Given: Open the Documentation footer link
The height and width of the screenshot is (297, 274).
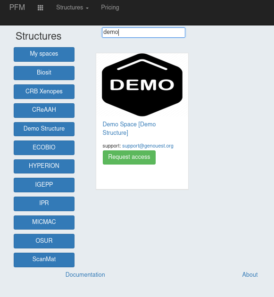Looking at the screenshot, I should click(85, 275).
